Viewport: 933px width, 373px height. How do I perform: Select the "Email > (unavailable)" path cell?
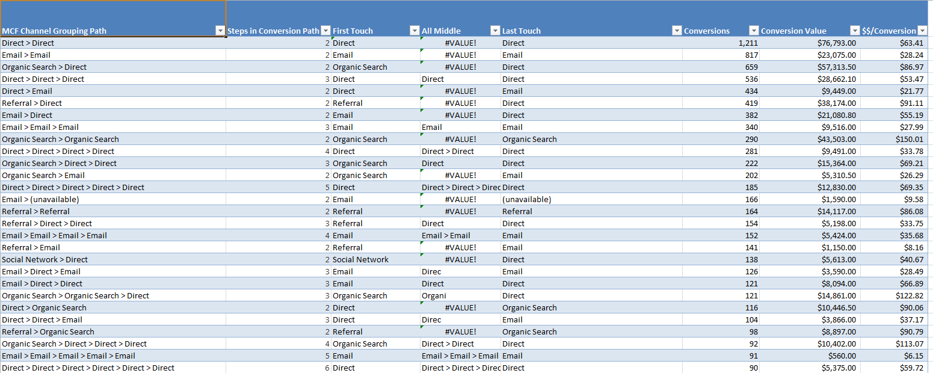click(x=113, y=199)
